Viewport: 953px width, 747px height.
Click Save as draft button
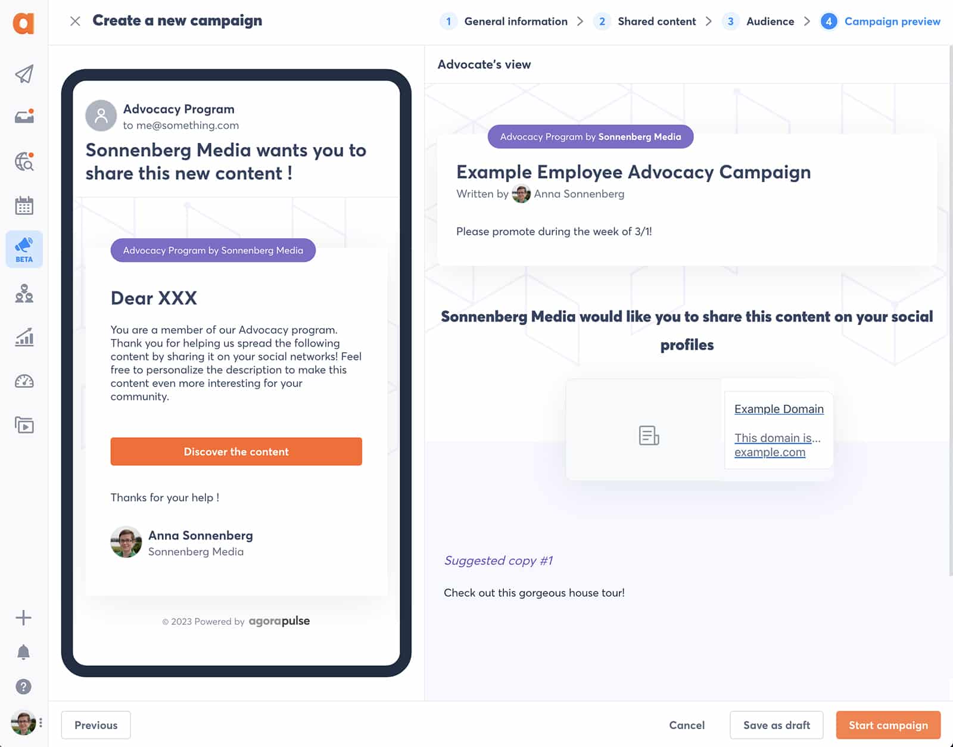(x=776, y=725)
